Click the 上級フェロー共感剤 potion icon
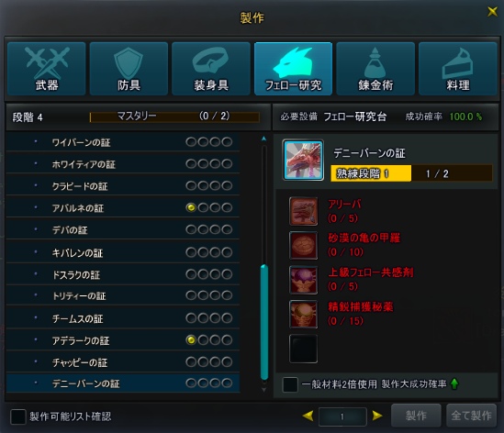The width and height of the screenshot is (504, 433). pos(303,280)
